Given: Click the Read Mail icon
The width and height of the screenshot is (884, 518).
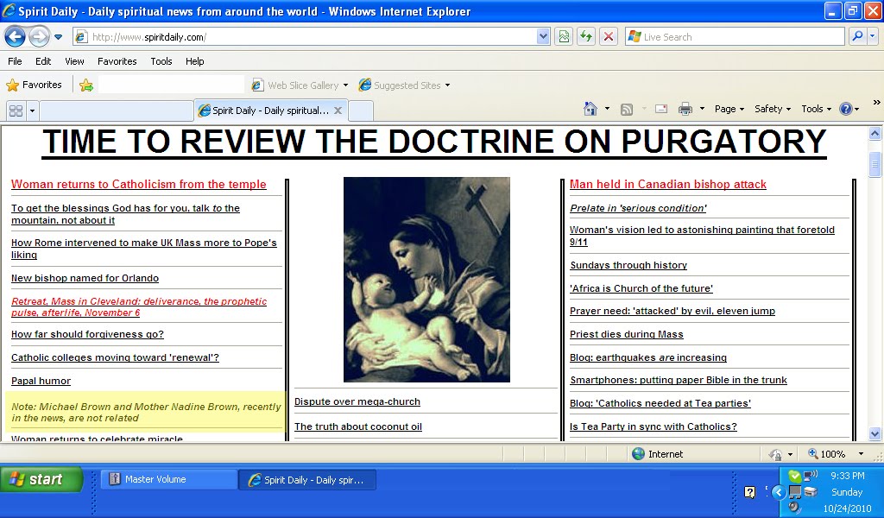Looking at the screenshot, I should point(661,109).
